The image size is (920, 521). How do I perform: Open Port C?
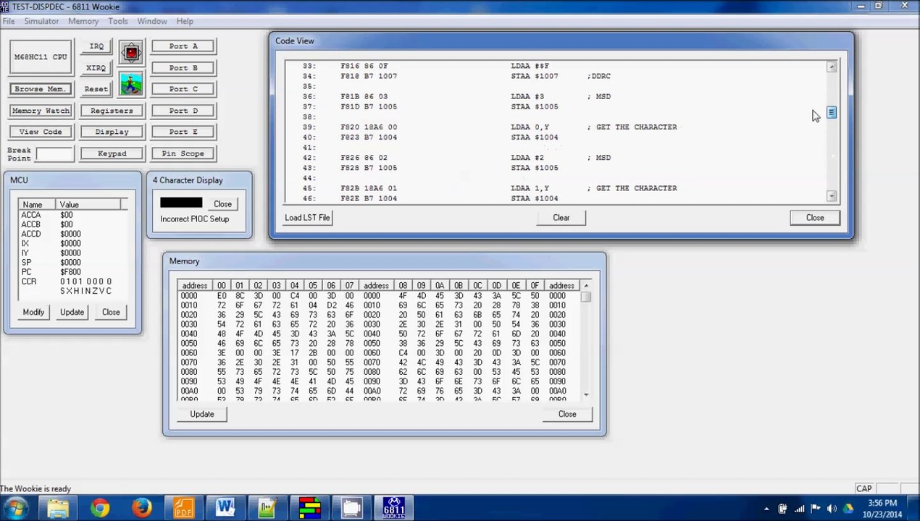(x=183, y=89)
